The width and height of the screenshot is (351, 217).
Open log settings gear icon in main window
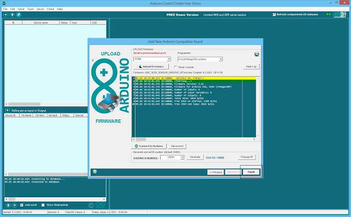(x=15, y=205)
